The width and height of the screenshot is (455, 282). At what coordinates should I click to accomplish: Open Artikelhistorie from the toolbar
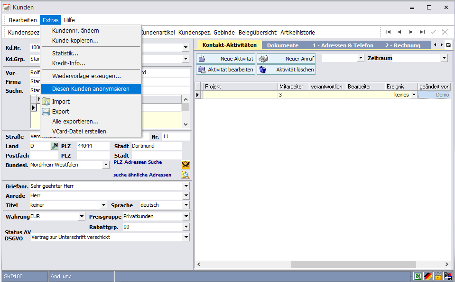[298, 33]
